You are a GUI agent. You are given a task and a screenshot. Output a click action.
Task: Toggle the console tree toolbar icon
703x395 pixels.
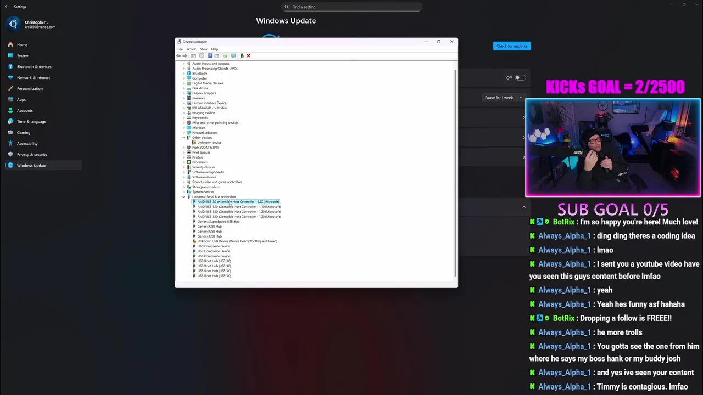tap(193, 55)
